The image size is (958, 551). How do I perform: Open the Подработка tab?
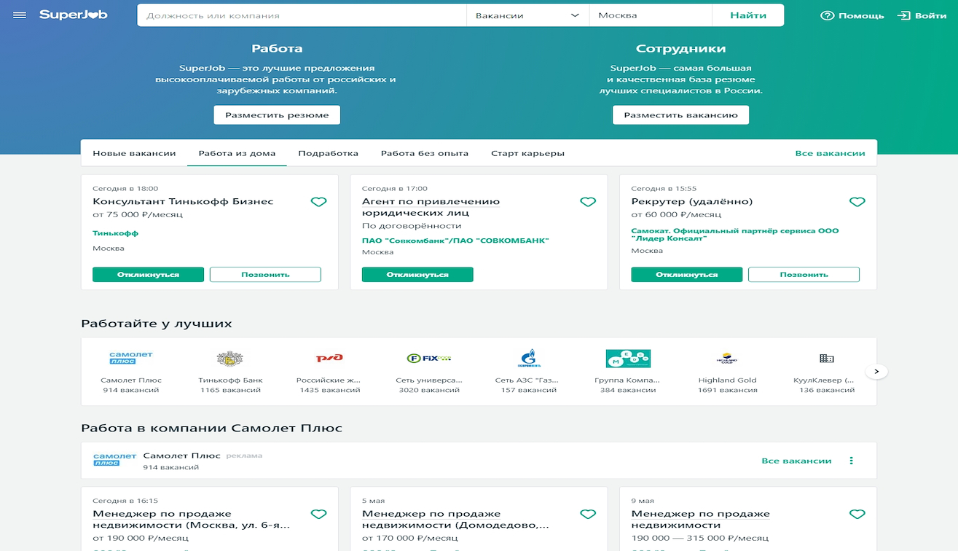[328, 154]
